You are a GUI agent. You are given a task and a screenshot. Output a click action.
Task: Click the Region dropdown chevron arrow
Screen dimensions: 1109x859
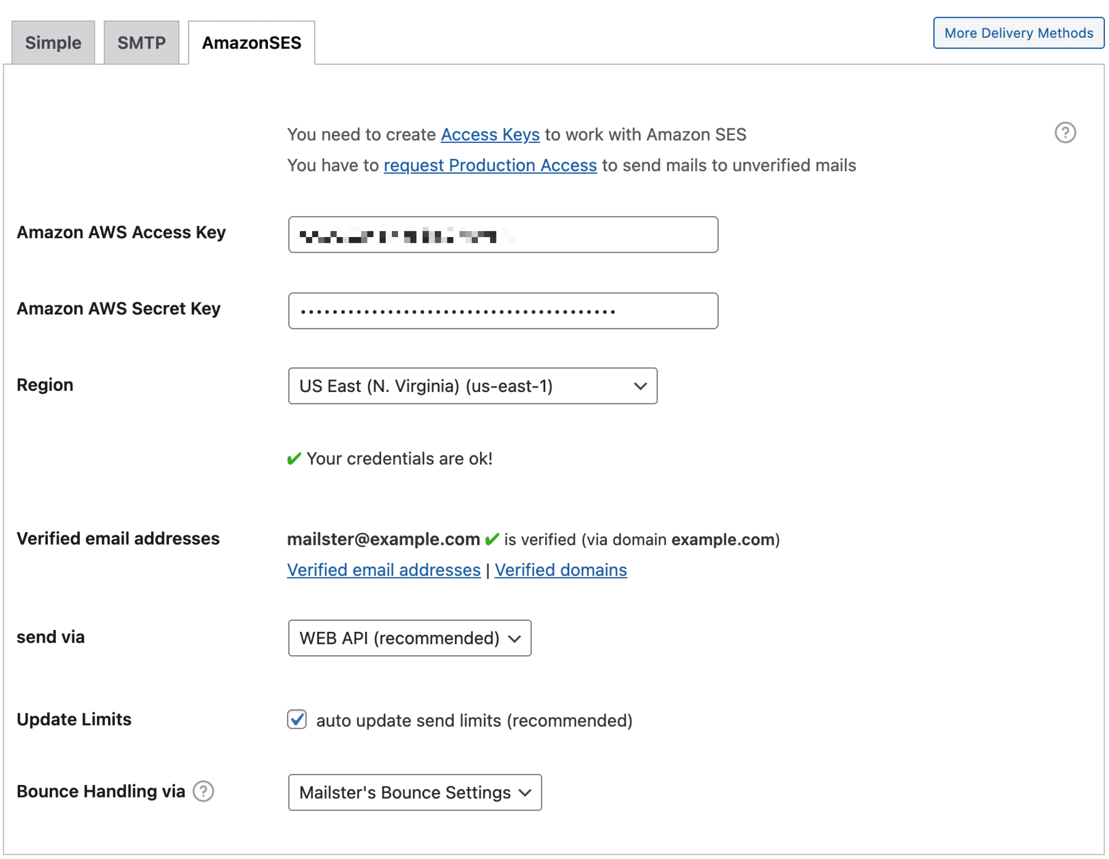tap(640, 386)
